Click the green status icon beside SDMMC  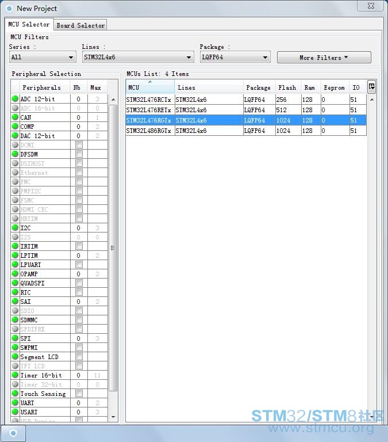coord(15,320)
